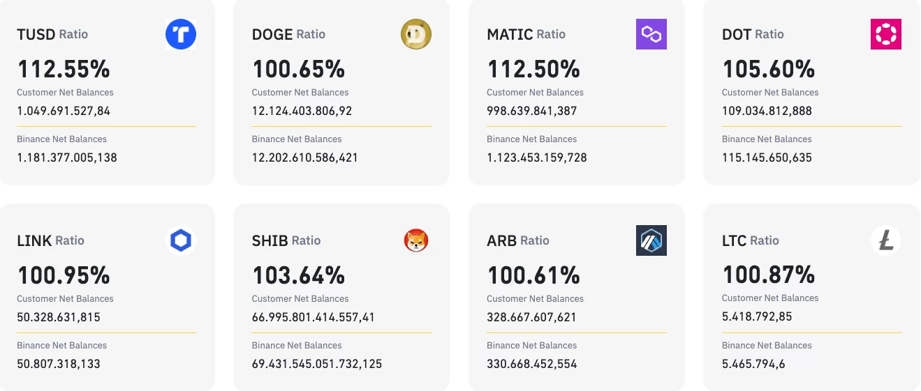Viewport: 921px width, 391px height.
Task: Click the TUSD coin icon
Action: 181,34
